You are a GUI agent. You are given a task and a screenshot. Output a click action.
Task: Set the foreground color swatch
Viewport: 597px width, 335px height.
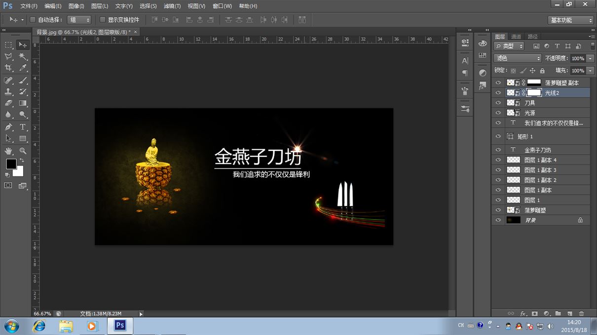tap(11, 164)
